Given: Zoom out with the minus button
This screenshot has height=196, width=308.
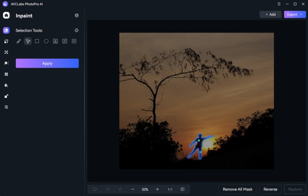Looking at the screenshot, I should coord(133,189).
